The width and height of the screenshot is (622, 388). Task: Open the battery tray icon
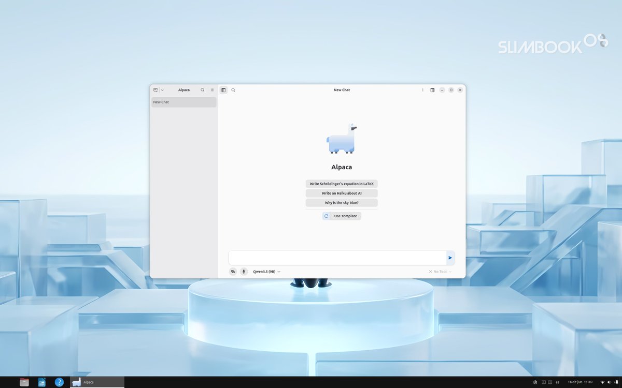pos(616,382)
